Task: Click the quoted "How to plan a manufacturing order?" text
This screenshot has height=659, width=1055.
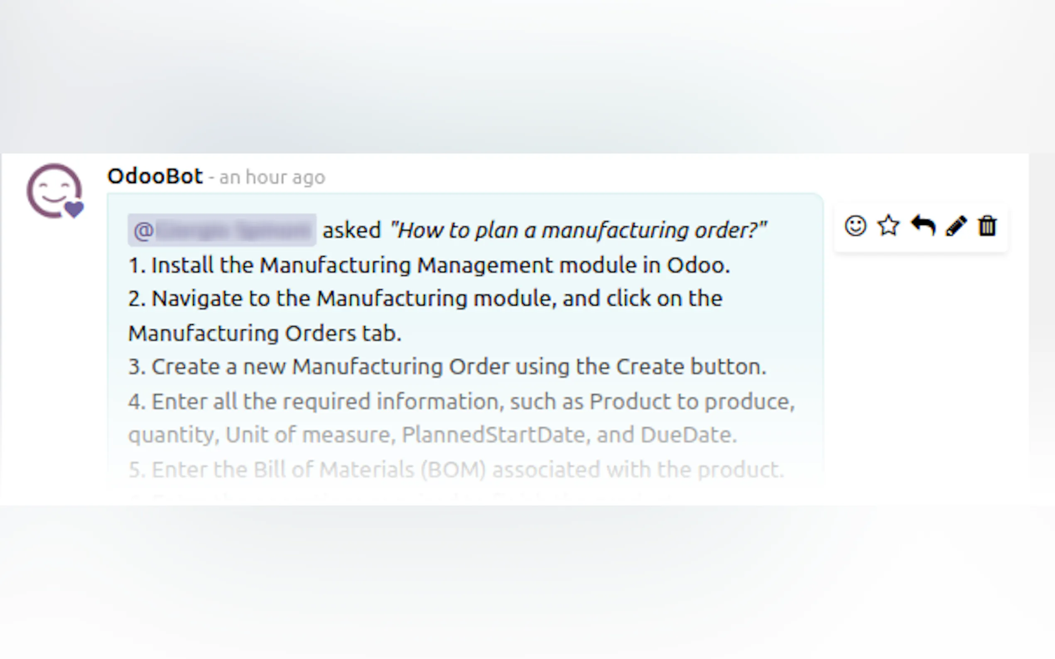Action: tap(578, 230)
